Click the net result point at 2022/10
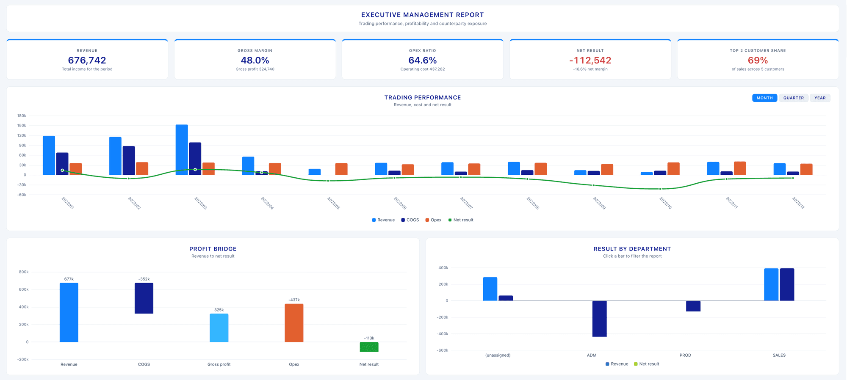The height and width of the screenshot is (380, 847). pyautogui.click(x=660, y=189)
